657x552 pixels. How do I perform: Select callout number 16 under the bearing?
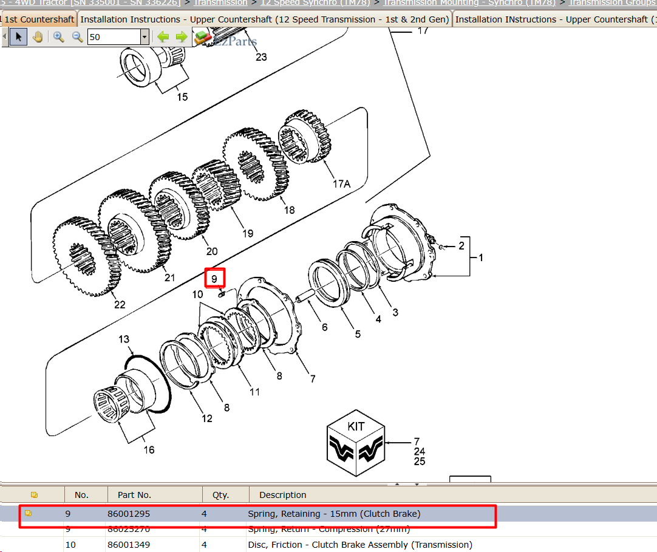click(149, 450)
